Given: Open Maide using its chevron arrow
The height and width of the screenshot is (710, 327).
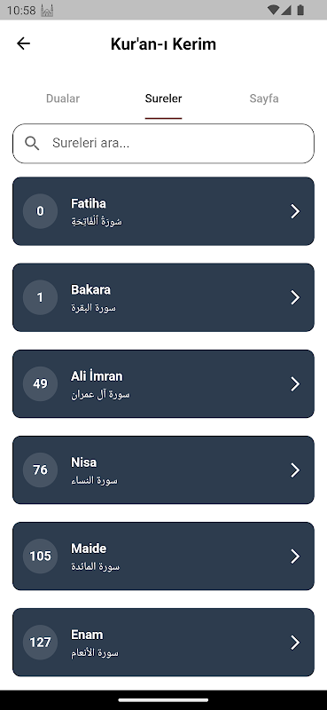Looking at the screenshot, I should pyautogui.click(x=295, y=556).
